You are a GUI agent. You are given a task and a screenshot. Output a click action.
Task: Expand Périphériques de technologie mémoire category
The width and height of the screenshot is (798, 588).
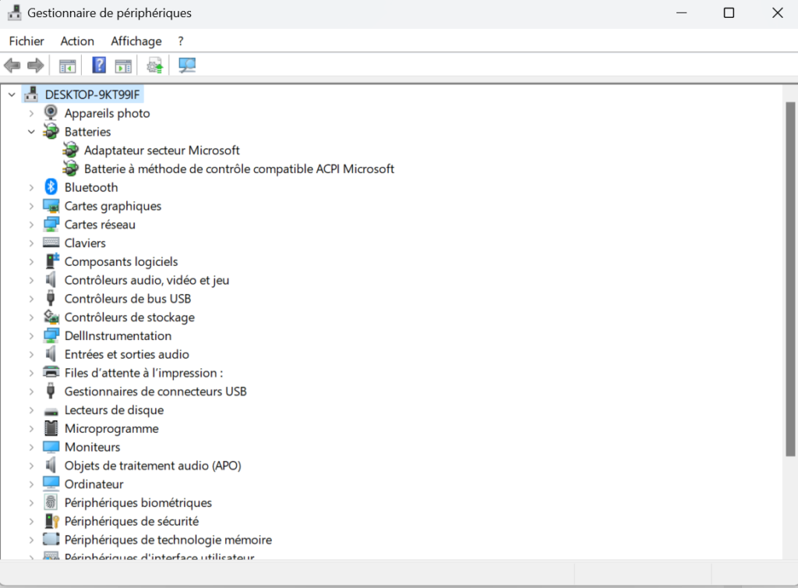click(31, 540)
